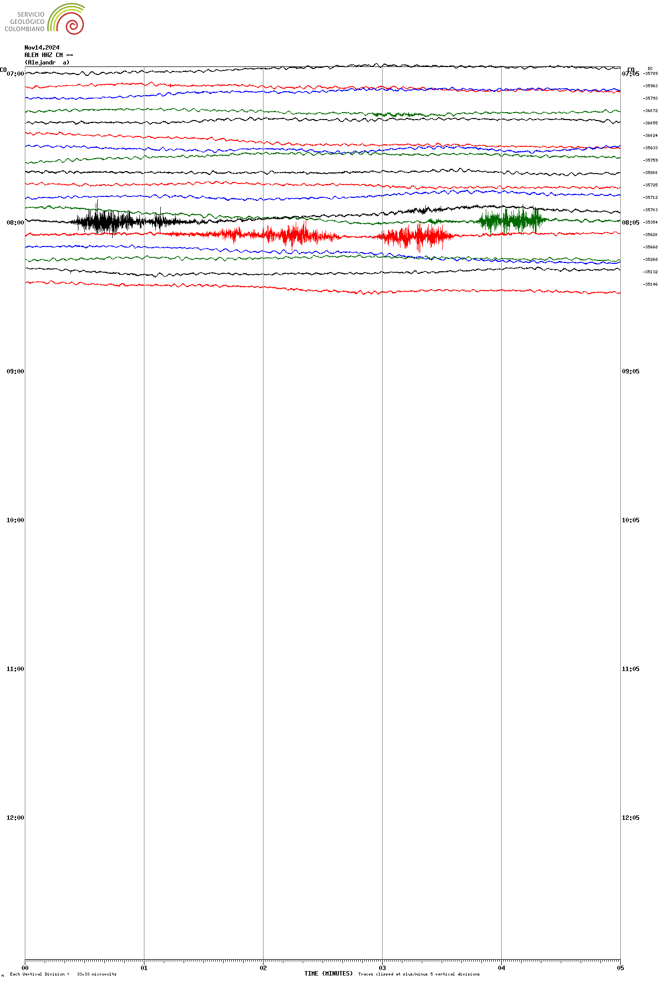Select the last DC value -35146
The width and height of the screenshot is (660, 981).
[650, 284]
